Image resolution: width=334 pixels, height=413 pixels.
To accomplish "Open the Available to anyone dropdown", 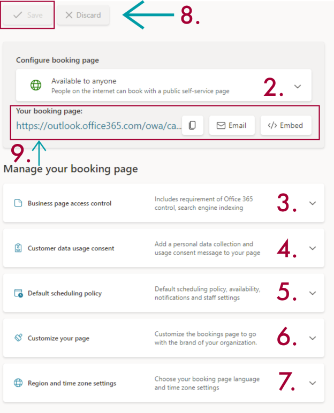I will 164,86.
